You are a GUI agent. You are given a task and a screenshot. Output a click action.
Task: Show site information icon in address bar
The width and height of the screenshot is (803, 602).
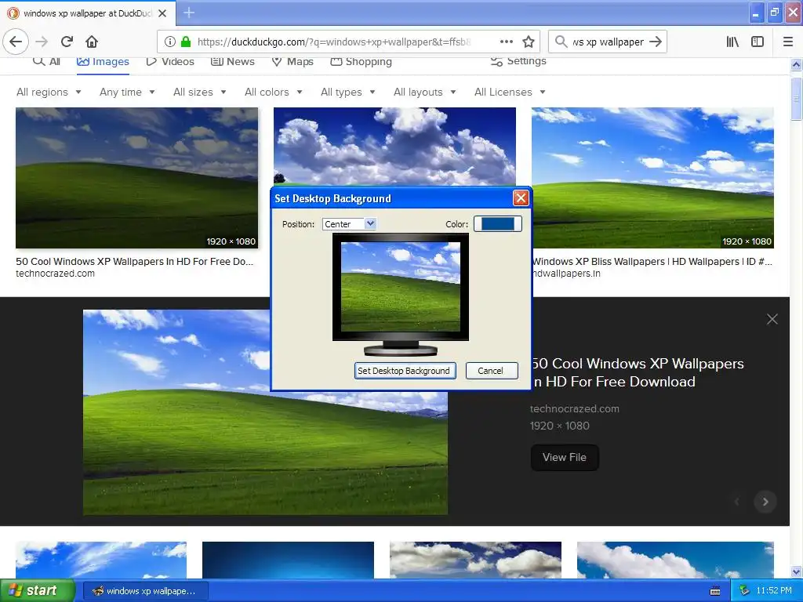pos(170,42)
